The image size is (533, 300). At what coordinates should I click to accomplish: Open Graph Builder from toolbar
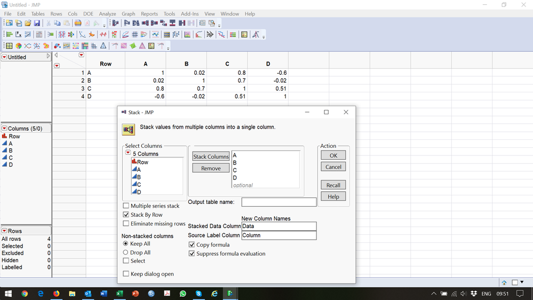point(9,45)
